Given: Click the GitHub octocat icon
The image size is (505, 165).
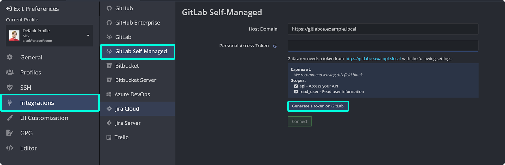Looking at the screenshot, I should pos(109,8).
